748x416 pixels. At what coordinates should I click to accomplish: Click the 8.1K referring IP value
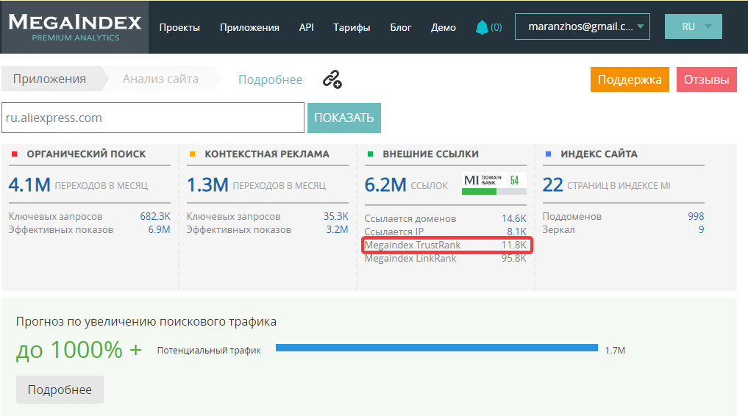tap(516, 232)
